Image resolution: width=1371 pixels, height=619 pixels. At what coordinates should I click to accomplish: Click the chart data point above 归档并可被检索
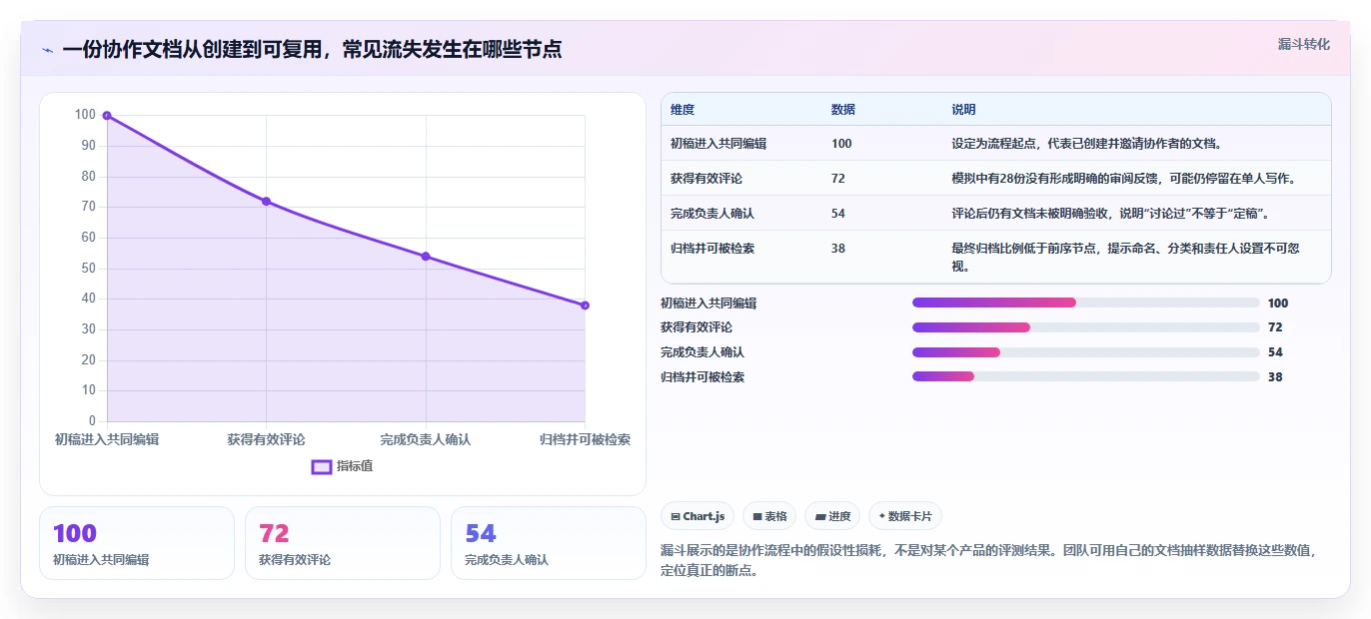pyautogui.click(x=585, y=306)
